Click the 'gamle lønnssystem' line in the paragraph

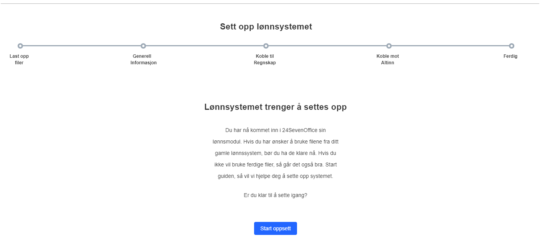click(236, 153)
